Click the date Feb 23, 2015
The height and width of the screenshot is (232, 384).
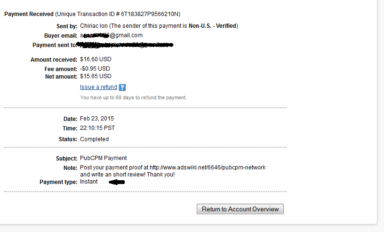click(x=97, y=119)
